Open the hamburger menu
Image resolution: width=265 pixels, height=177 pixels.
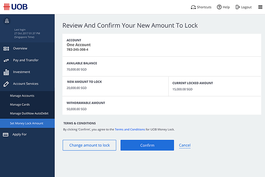pyautogui.click(x=260, y=7)
